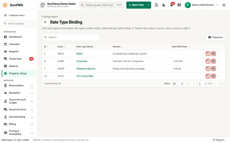The height and width of the screenshot is (143, 230).
Task: Sort by the Remark column header
Action: [x=118, y=47]
